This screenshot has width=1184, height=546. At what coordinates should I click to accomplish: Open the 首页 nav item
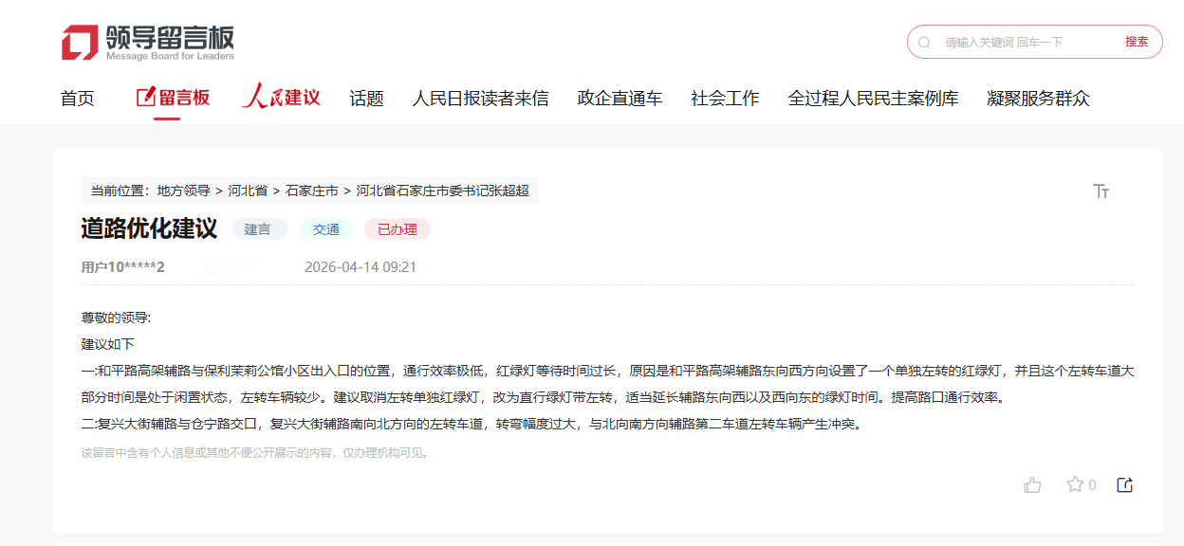pos(78,99)
